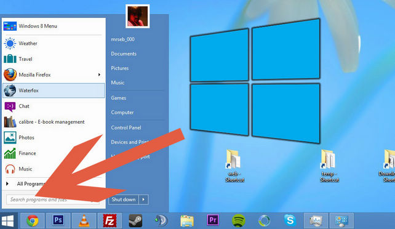Open Control Panel from Start menu
The height and width of the screenshot is (229, 395).
(x=126, y=127)
